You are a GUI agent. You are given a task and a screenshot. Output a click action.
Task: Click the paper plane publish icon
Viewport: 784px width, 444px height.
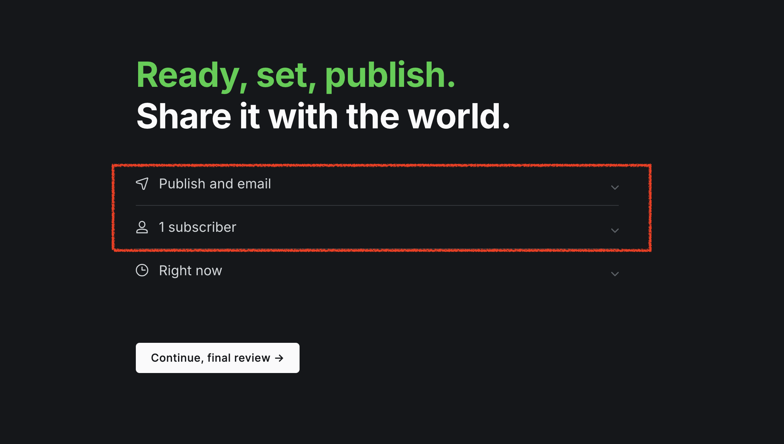pyautogui.click(x=142, y=184)
